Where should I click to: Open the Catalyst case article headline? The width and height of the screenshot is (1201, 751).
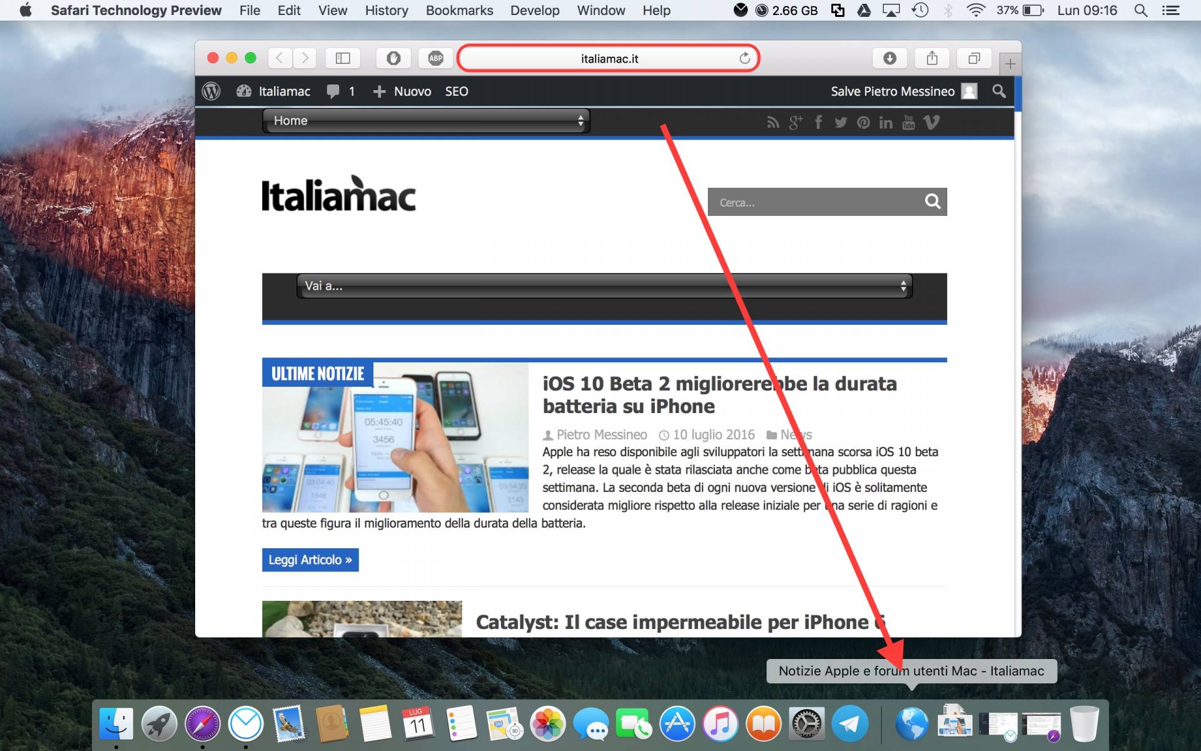(x=681, y=622)
